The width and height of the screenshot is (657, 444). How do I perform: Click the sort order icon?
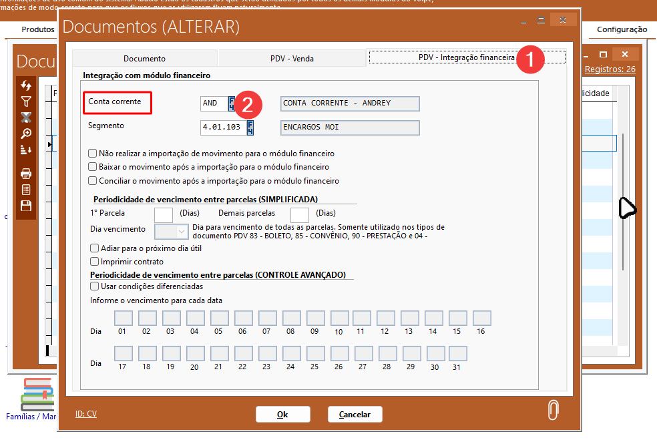tap(26, 150)
